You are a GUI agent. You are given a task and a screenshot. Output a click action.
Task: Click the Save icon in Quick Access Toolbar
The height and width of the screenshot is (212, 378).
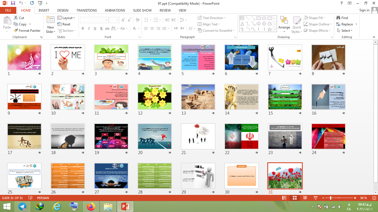click(x=13, y=3)
